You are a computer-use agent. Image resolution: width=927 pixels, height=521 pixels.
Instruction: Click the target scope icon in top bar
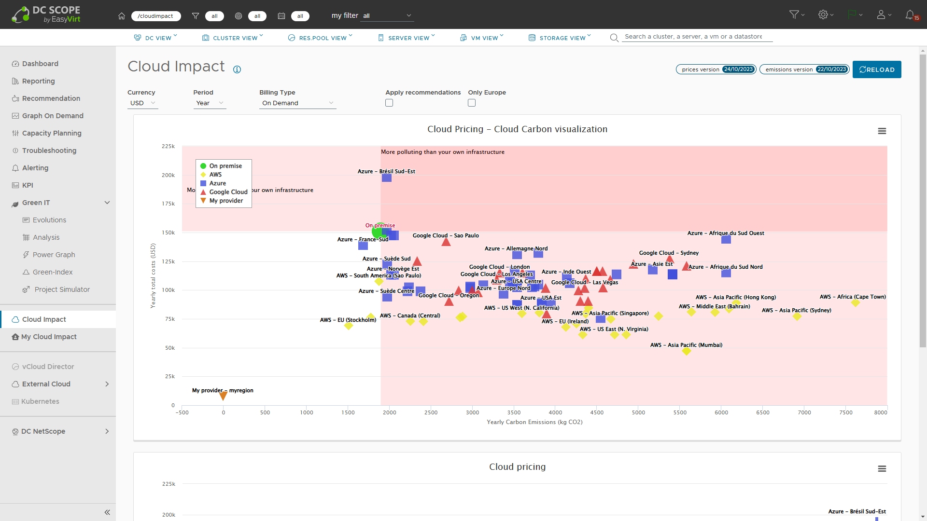(239, 16)
